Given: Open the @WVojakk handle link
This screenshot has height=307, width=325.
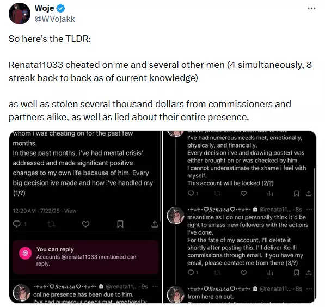Looking at the screenshot, I should click(x=55, y=19).
